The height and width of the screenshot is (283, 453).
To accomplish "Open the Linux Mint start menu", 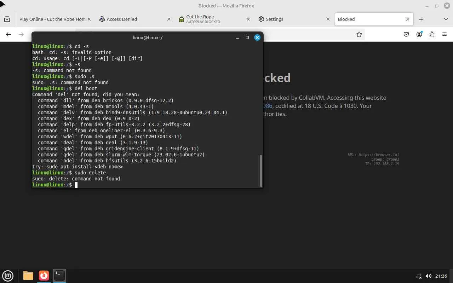I will 8,275.
